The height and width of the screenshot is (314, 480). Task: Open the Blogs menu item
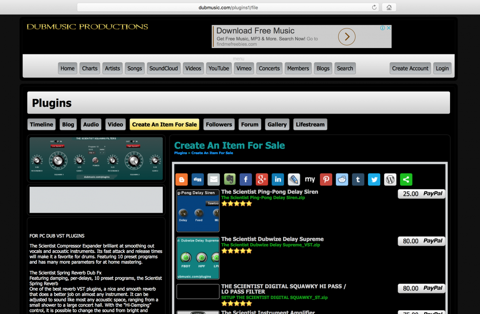(323, 68)
